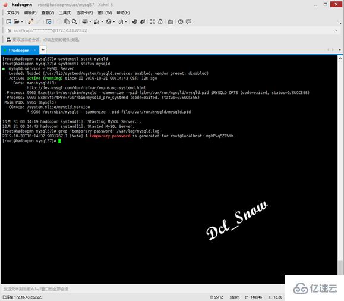Screen dimensions: 344x301
Task: Click the terminal scrollbar up arrow
Action: pos(340,58)
